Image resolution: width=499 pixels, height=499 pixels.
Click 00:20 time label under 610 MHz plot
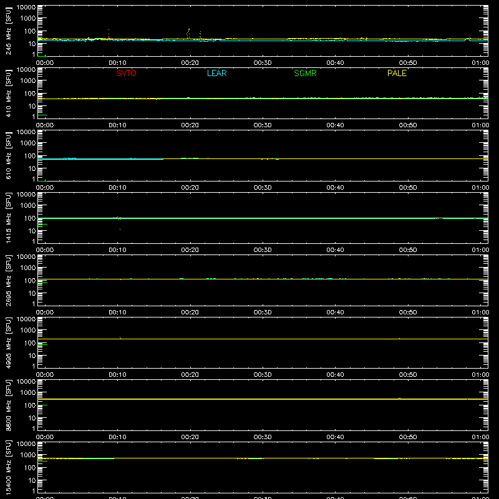point(190,188)
